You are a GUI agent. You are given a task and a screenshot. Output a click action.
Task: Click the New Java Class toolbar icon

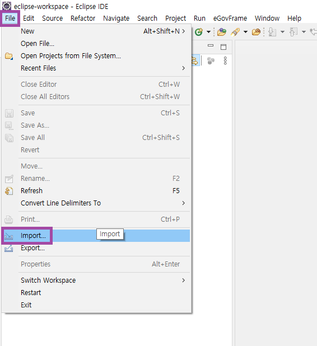click(199, 32)
